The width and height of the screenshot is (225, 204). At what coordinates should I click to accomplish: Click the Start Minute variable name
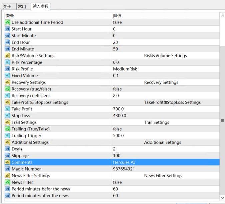tap(24, 36)
